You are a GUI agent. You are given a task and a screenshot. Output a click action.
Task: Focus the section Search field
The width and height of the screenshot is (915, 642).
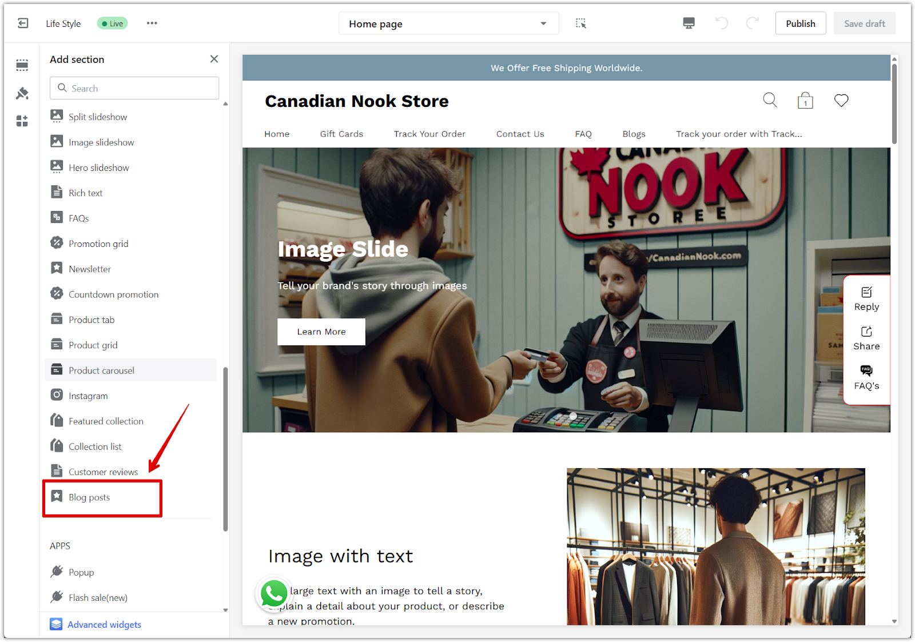[134, 88]
